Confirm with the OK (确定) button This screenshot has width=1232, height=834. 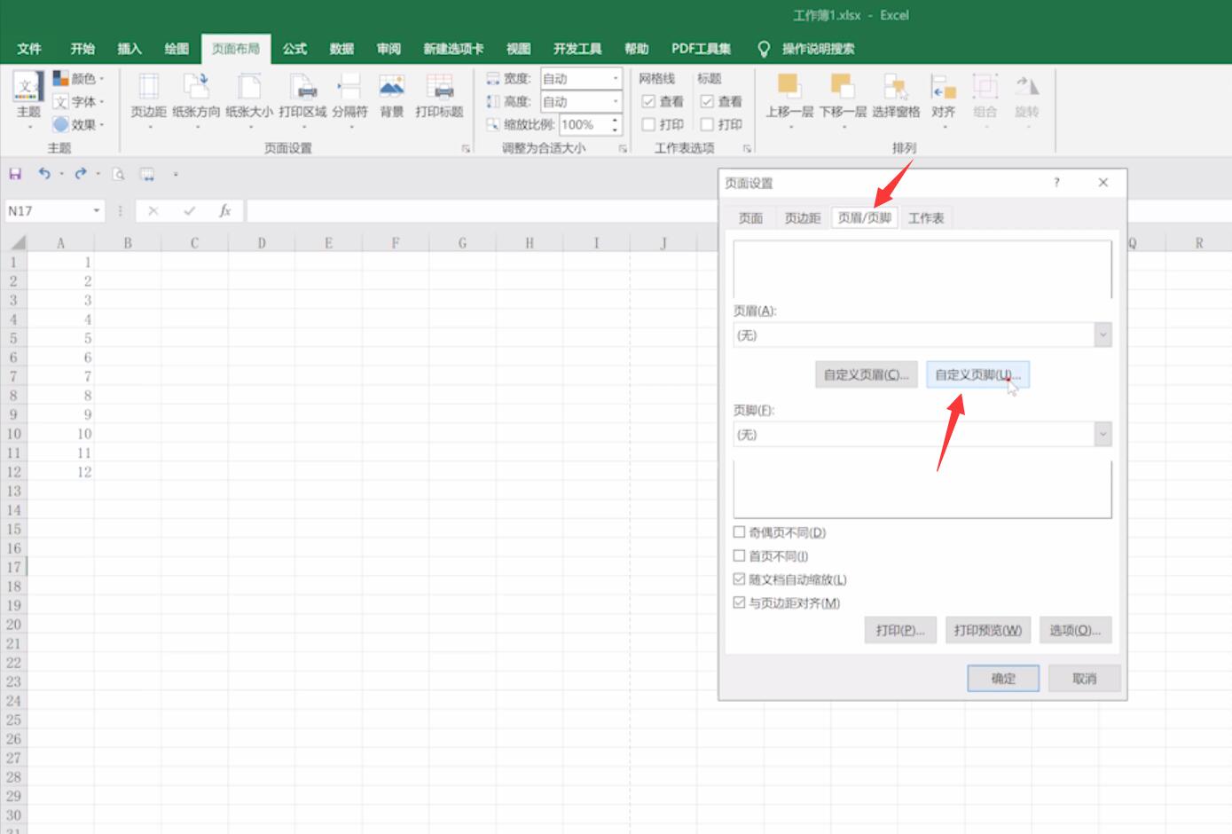click(x=1003, y=679)
